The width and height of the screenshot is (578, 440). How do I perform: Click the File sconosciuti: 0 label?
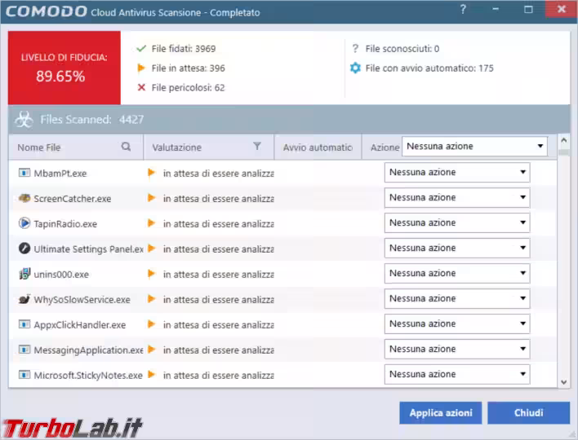(x=402, y=49)
